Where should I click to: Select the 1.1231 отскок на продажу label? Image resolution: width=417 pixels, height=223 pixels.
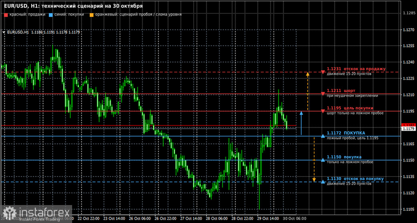coord(356,69)
